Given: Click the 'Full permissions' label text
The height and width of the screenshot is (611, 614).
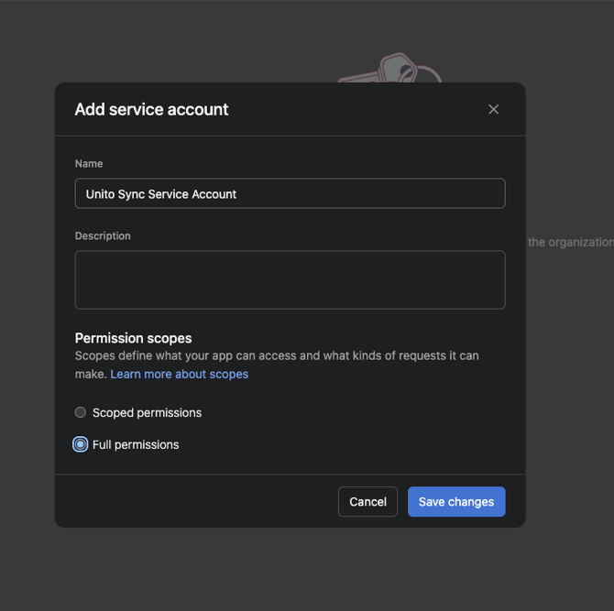Looking at the screenshot, I should [x=136, y=444].
